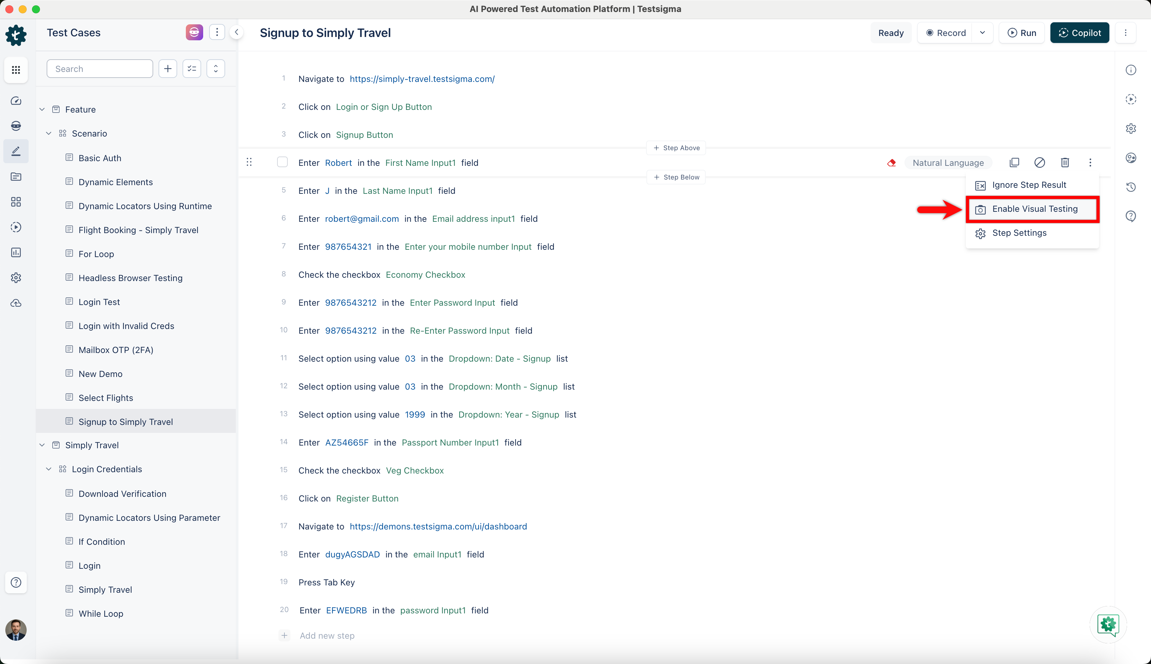Viewport: 1151px width, 664px height.
Task: Open test case settings gear in right rail
Action: [1131, 129]
